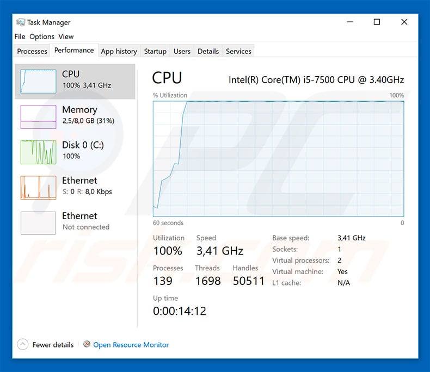
Task: Maximize the Task Manager window
Action: click(x=377, y=22)
